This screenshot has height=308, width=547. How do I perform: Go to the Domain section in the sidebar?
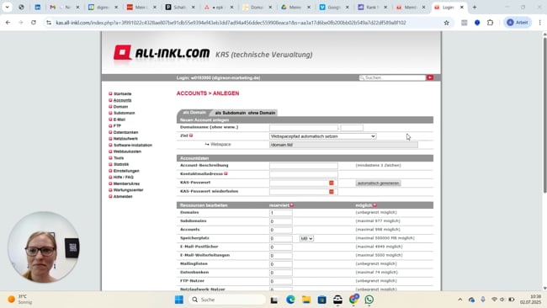coord(120,107)
